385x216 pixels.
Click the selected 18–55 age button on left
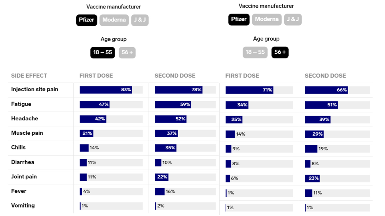click(x=103, y=53)
